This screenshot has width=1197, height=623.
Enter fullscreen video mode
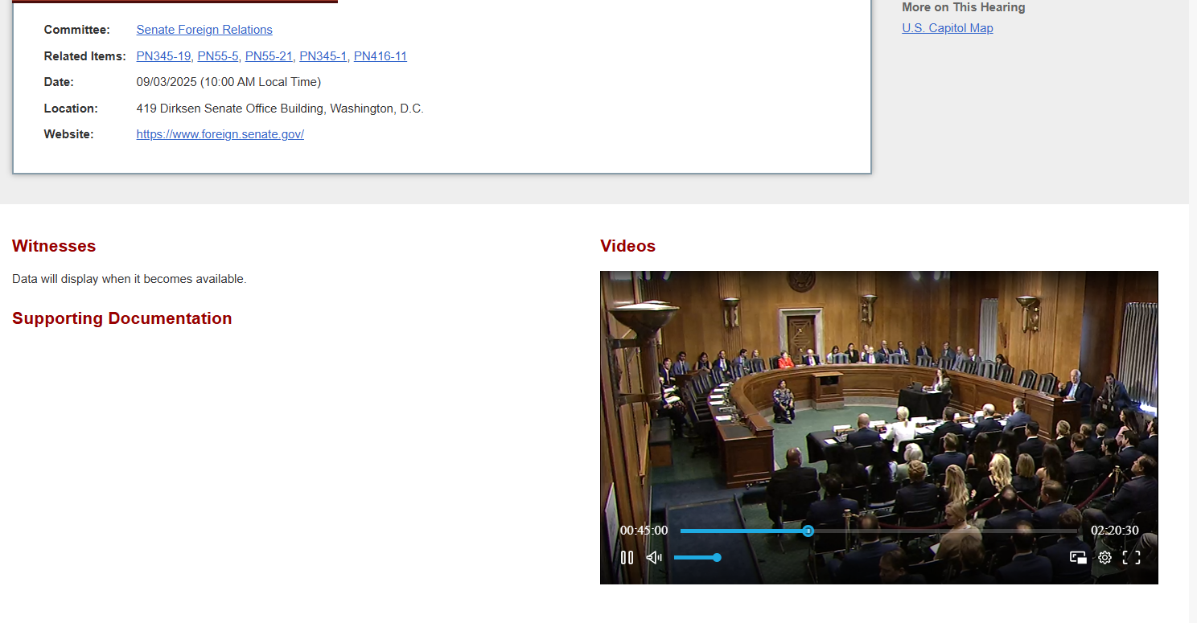click(x=1131, y=558)
